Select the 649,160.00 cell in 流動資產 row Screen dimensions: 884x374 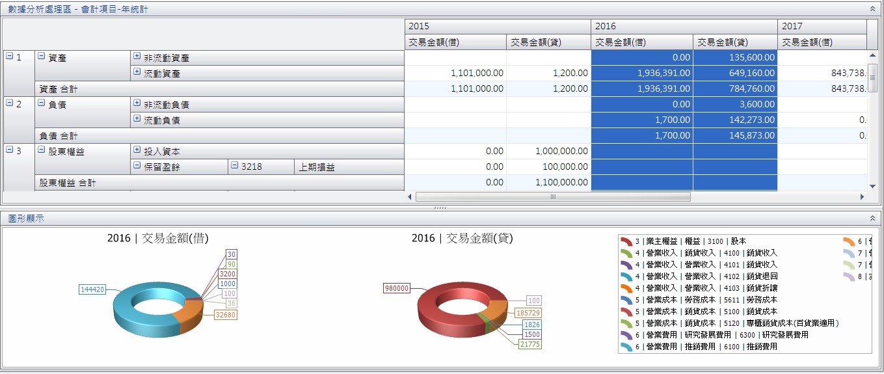pyautogui.click(x=735, y=73)
